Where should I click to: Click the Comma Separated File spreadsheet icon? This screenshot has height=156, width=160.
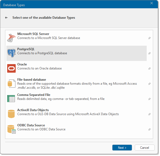(11, 99)
